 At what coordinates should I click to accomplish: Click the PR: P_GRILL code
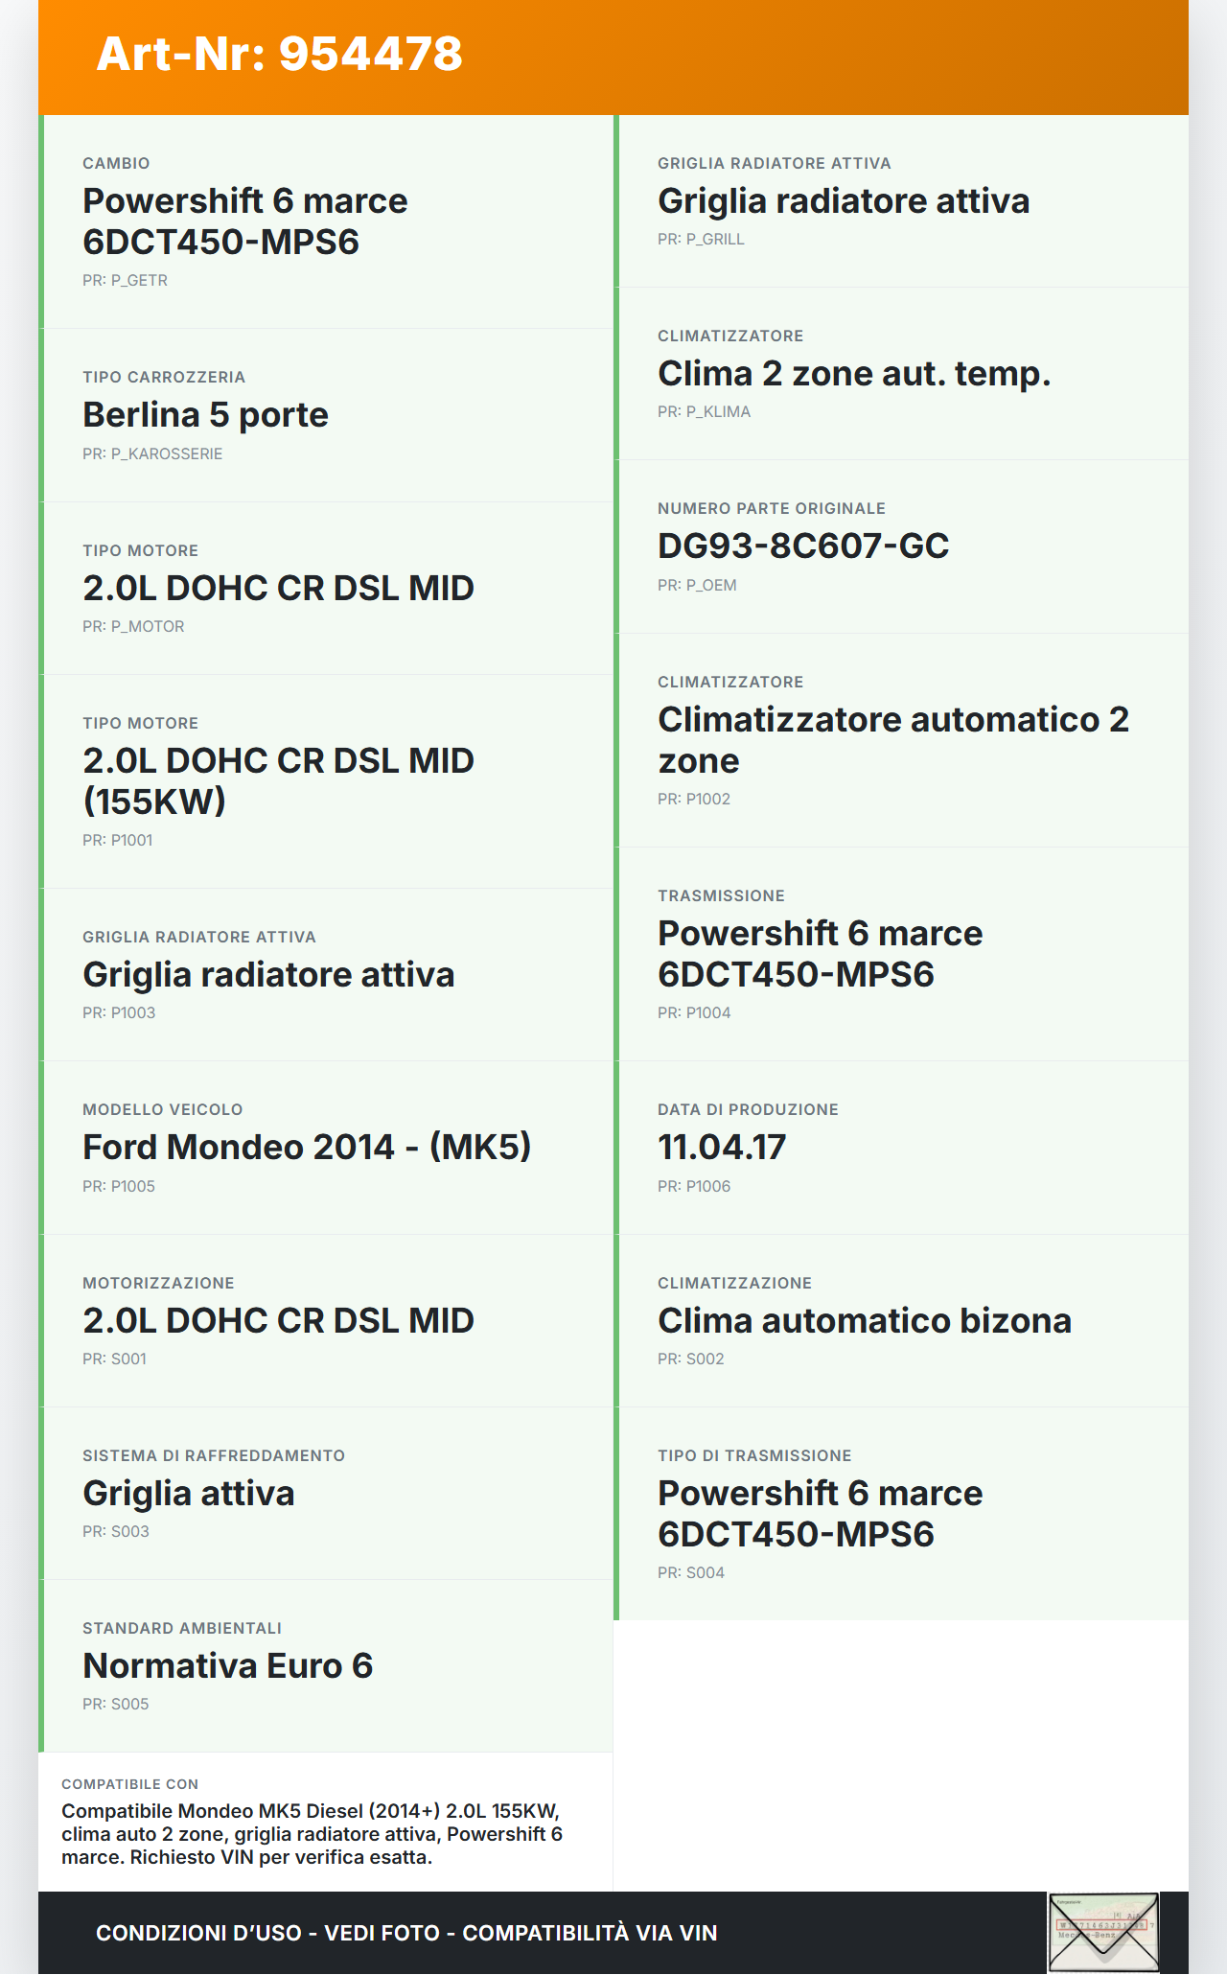point(701,239)
